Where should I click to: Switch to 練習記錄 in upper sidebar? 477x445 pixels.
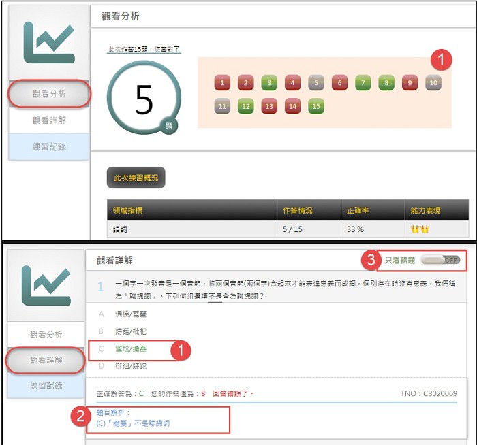coord(49,147)
